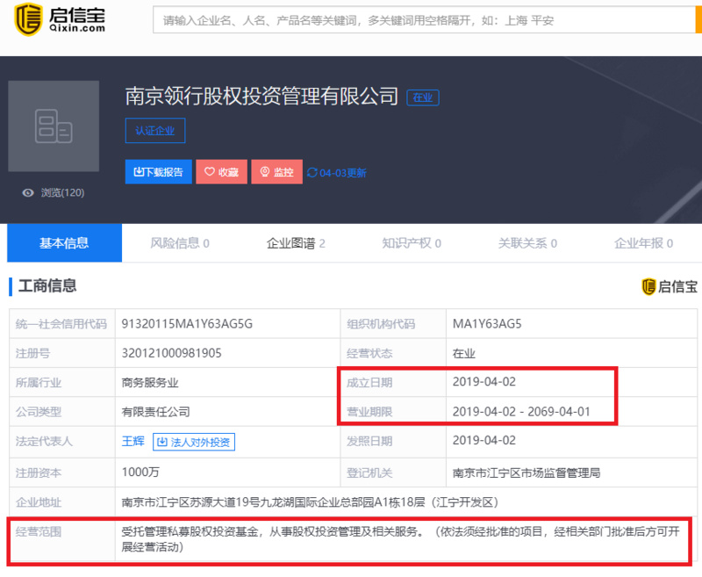Go to the 关联关系 tab
The width and height of the screenshot is (702, 577).
(x=527, y=243)
